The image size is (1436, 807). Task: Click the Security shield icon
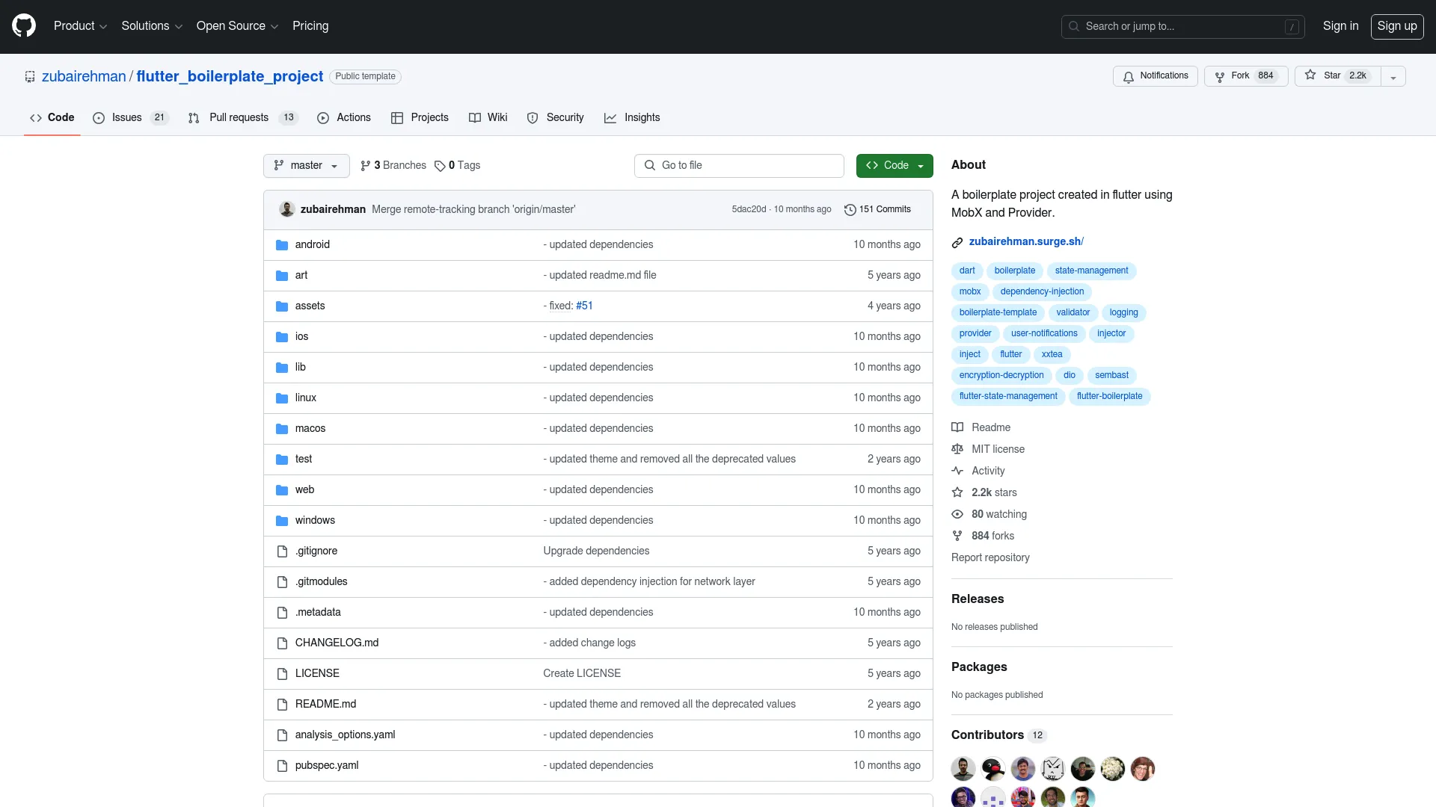coord(532,117)
